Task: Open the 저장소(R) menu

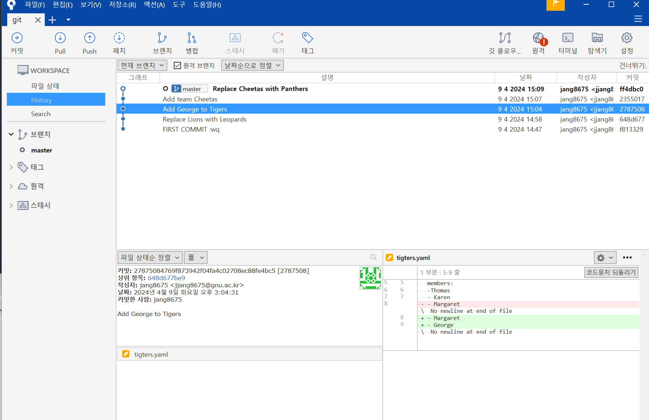Action: [122, 5]
